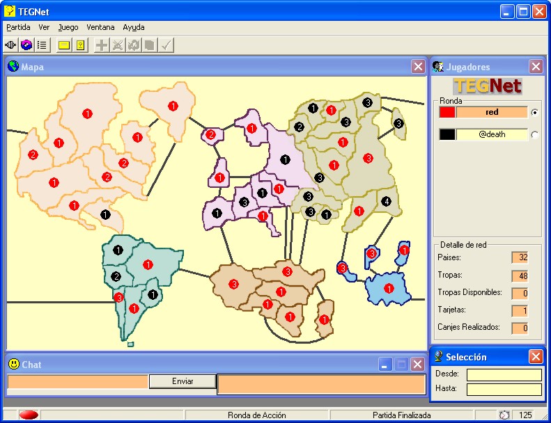Click the purple disc toolbar icon
This screenshot has width=551, height=423.
coord(26,45)
